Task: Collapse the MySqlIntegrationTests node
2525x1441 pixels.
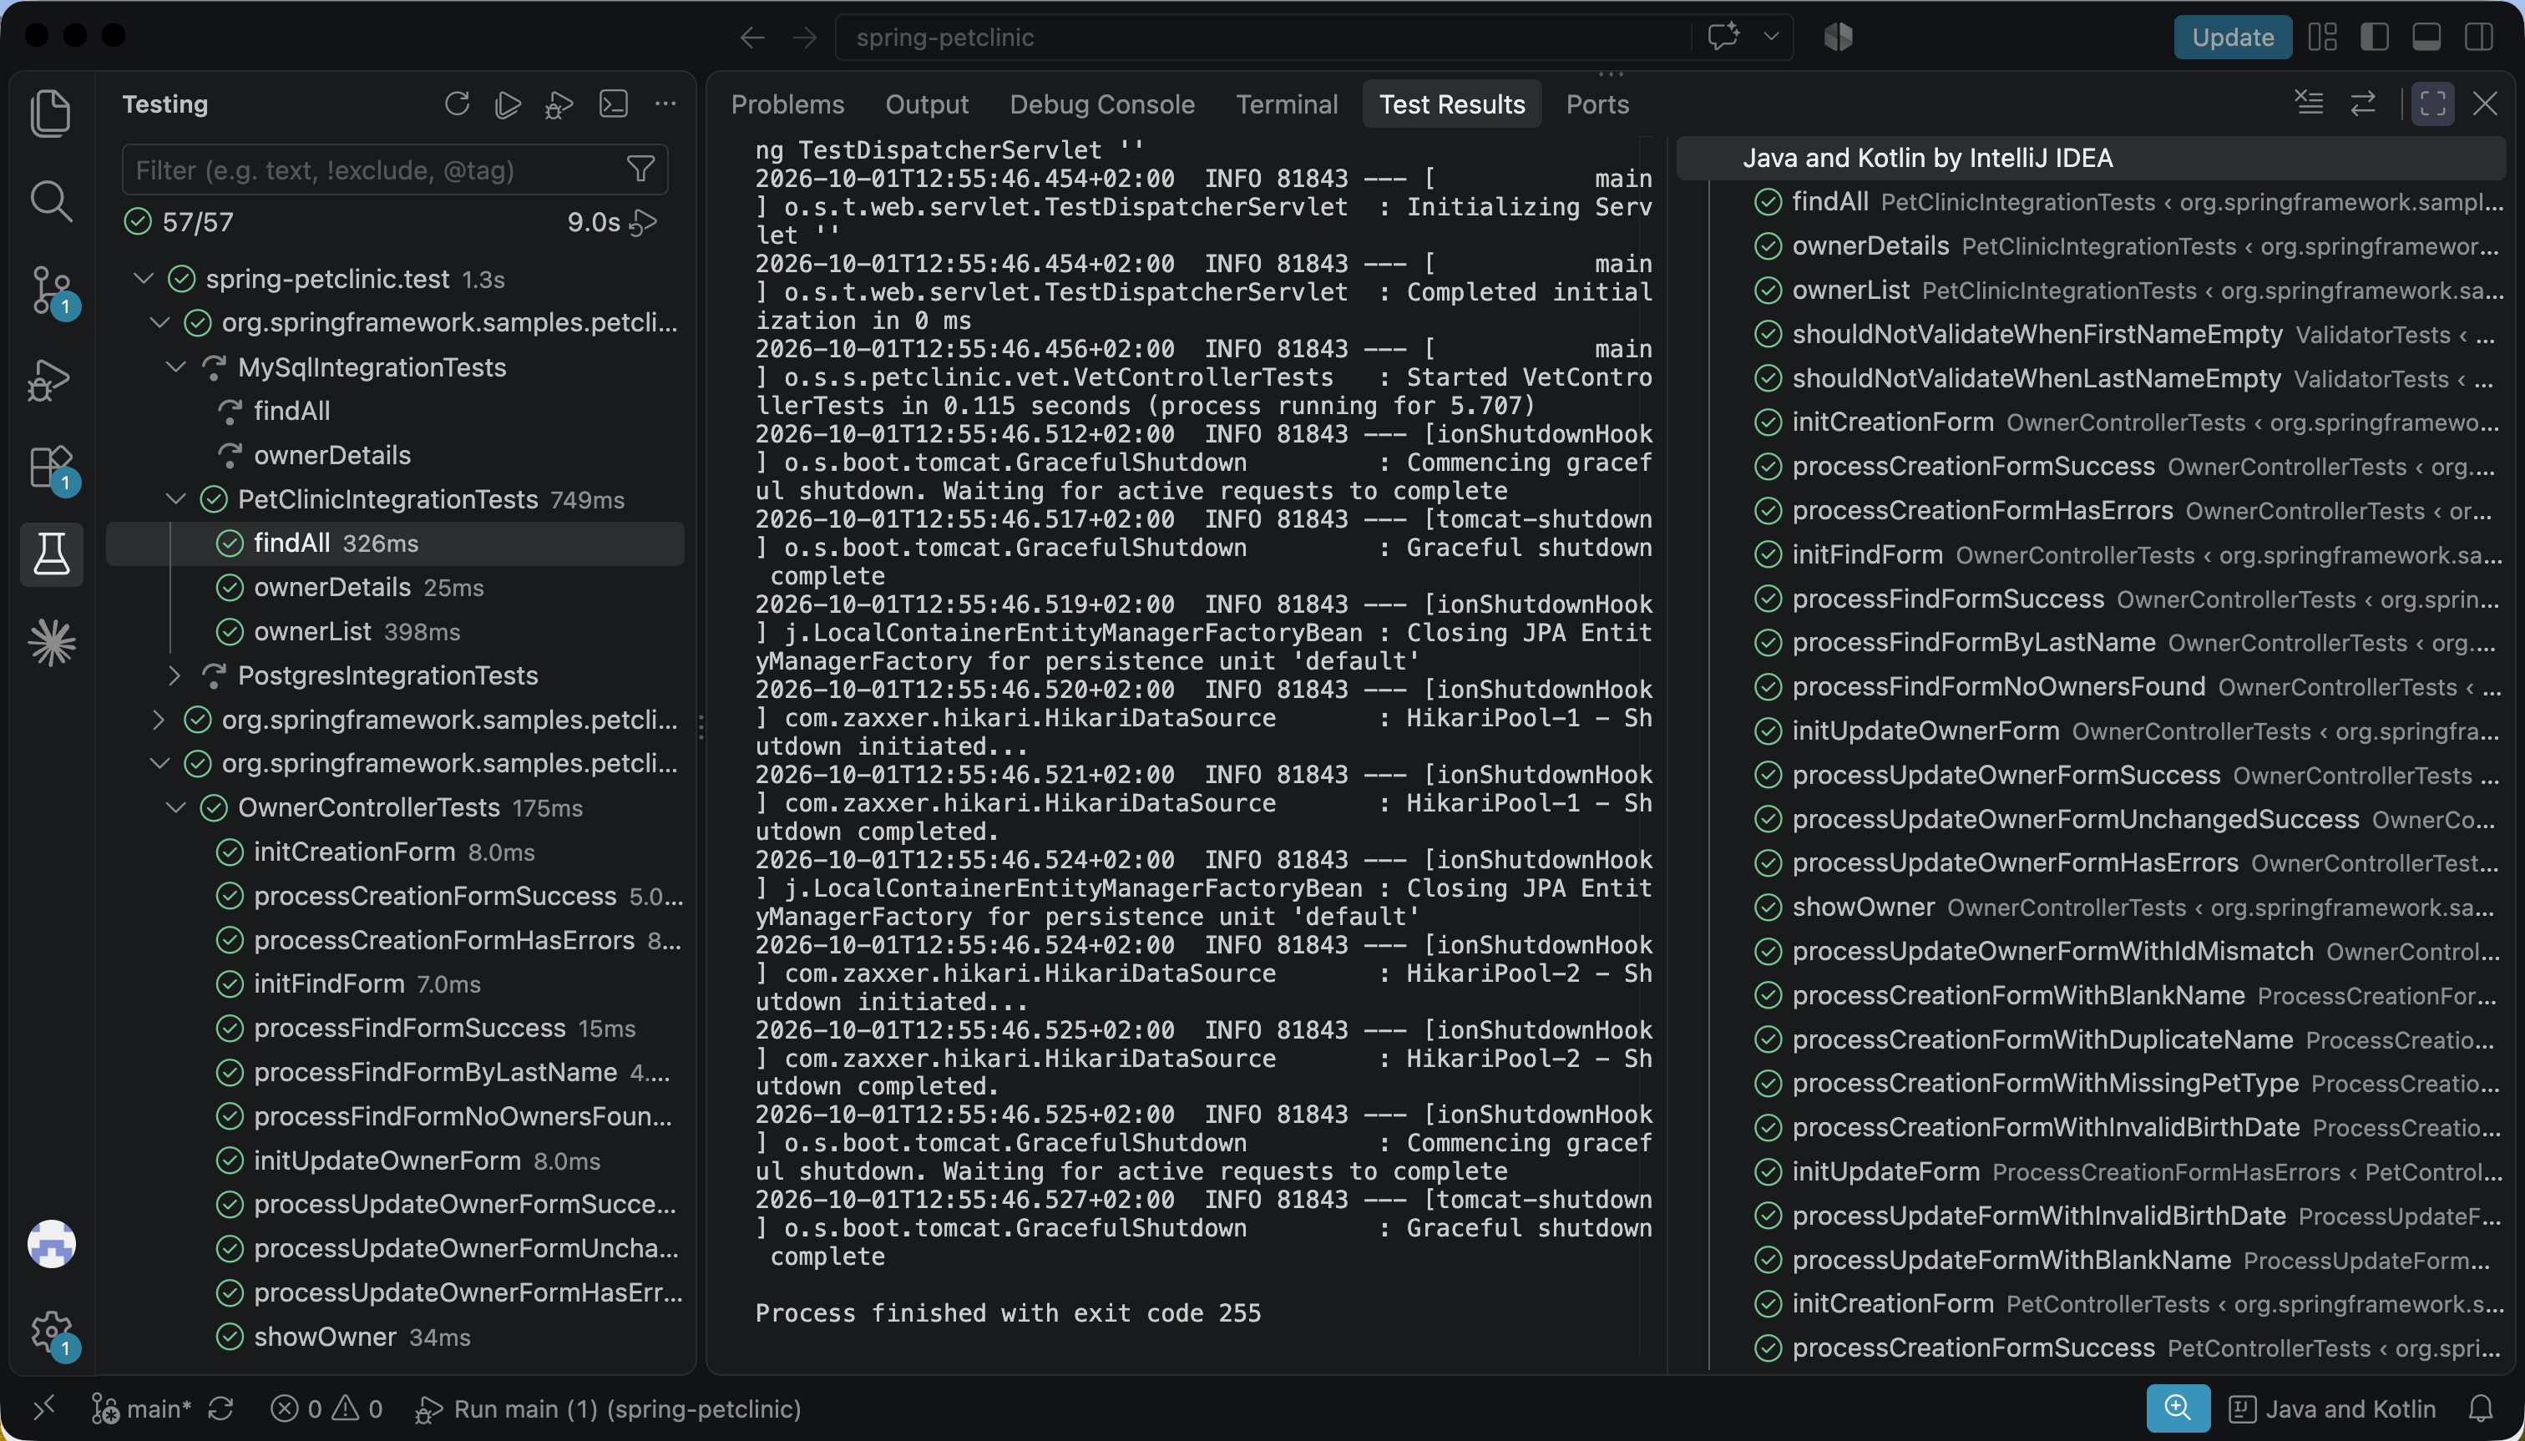Action: coord(175,367)
